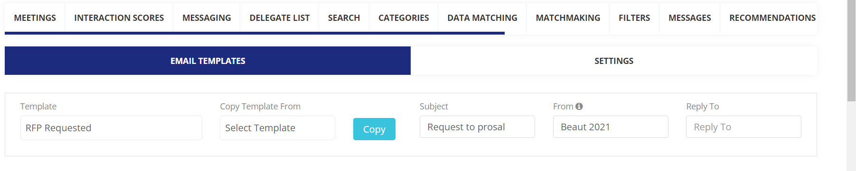The image size is (856, 171).
Task: Select the Search tab
Action: [x=344, y=18]
